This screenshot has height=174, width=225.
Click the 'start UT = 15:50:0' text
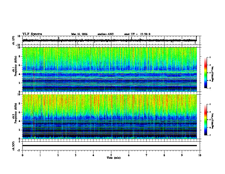(x=137, y=34)
